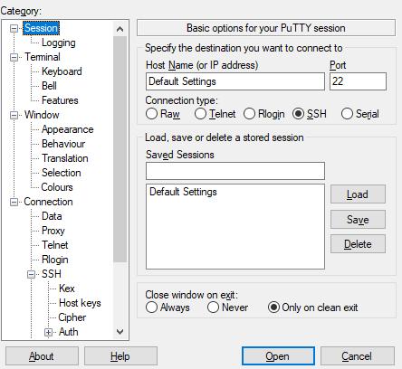Open the Proxy settings category

(x=53, y=231)
